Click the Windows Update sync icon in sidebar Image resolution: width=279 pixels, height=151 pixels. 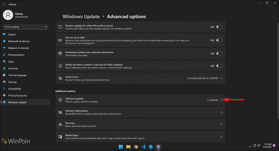(4, 102)
